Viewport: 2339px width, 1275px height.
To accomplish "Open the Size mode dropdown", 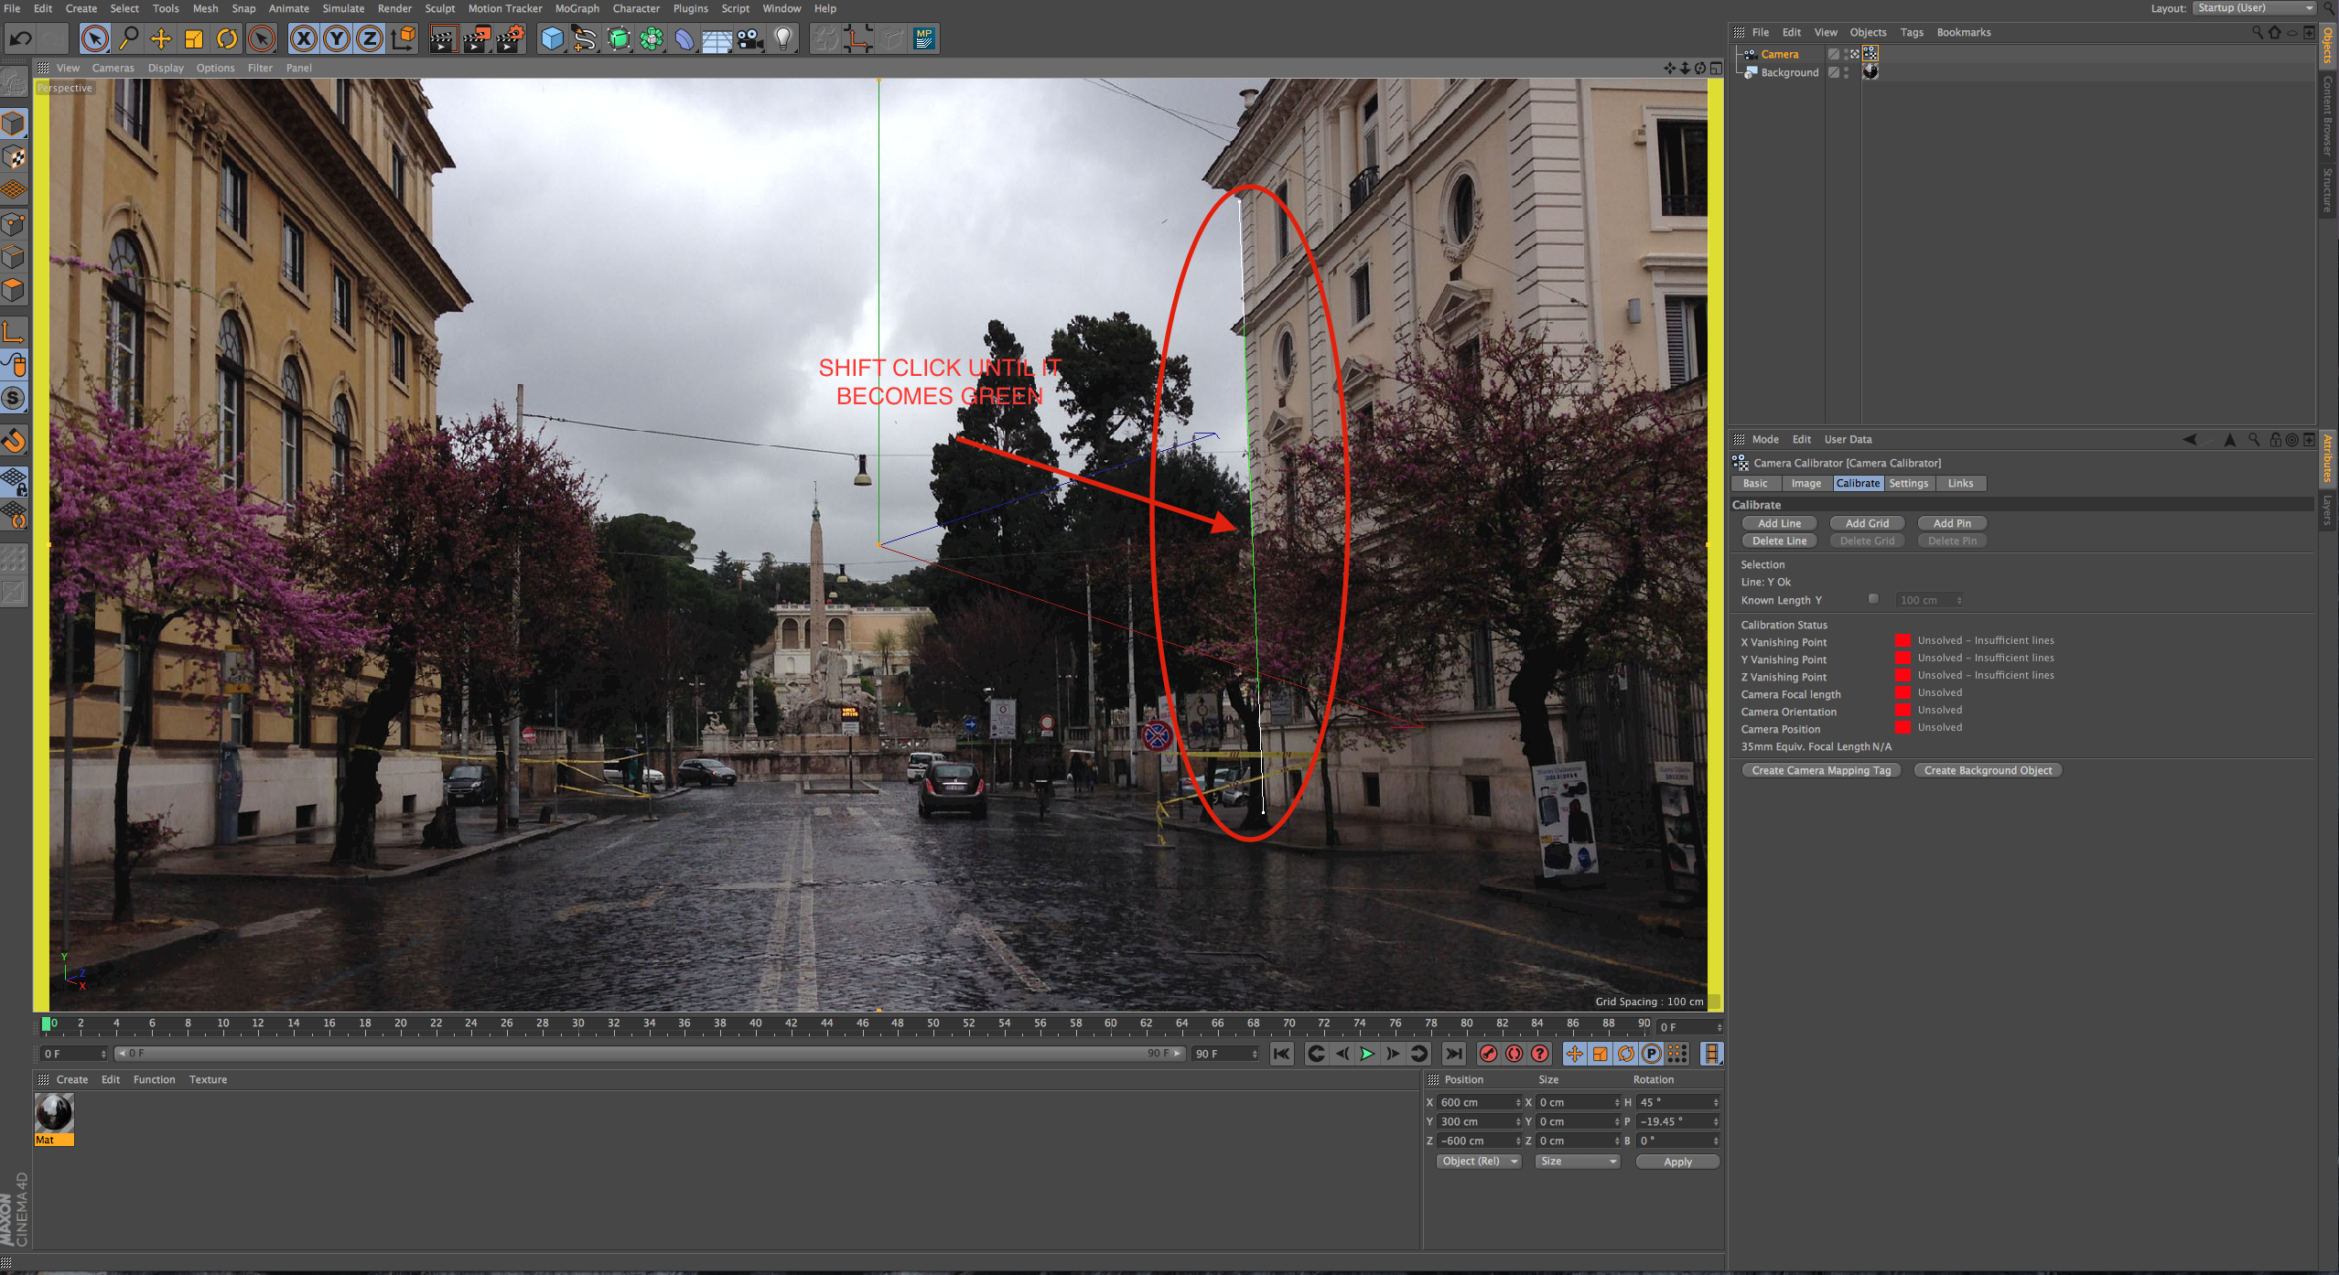I will coord(1578,1161).
